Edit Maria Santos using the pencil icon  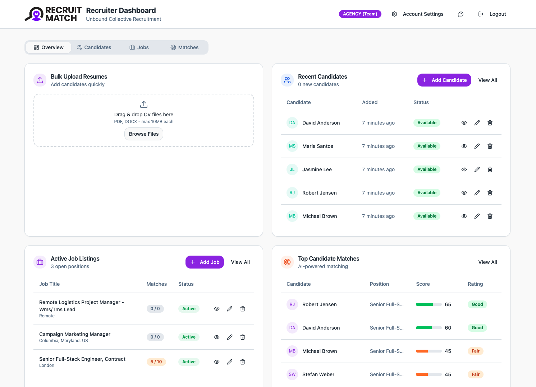[x=477, y=146]
